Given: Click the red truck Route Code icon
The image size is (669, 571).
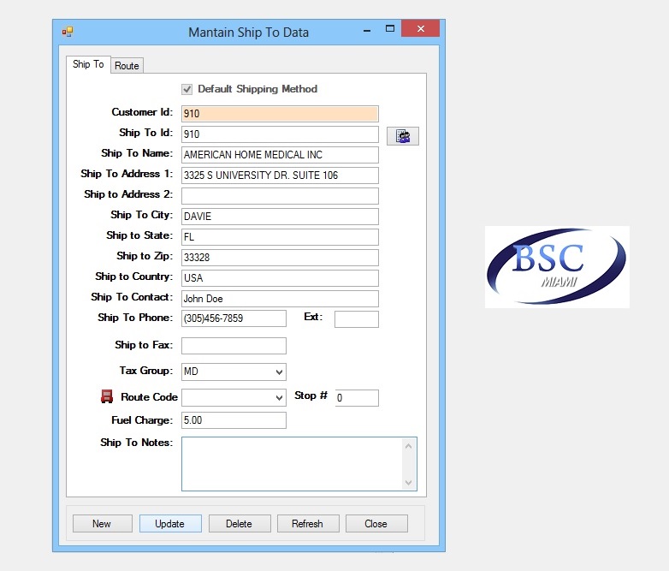Looking at the screenshot, I should 107,396.
